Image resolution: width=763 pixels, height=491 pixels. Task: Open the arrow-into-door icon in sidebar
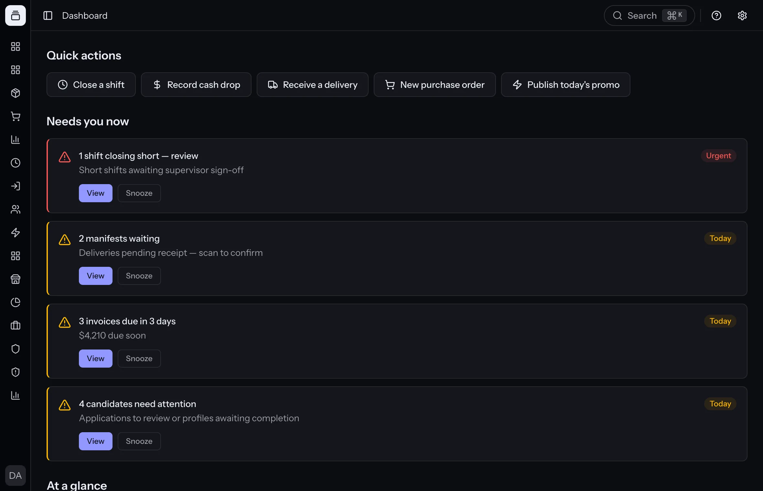(x=16, y=186)
